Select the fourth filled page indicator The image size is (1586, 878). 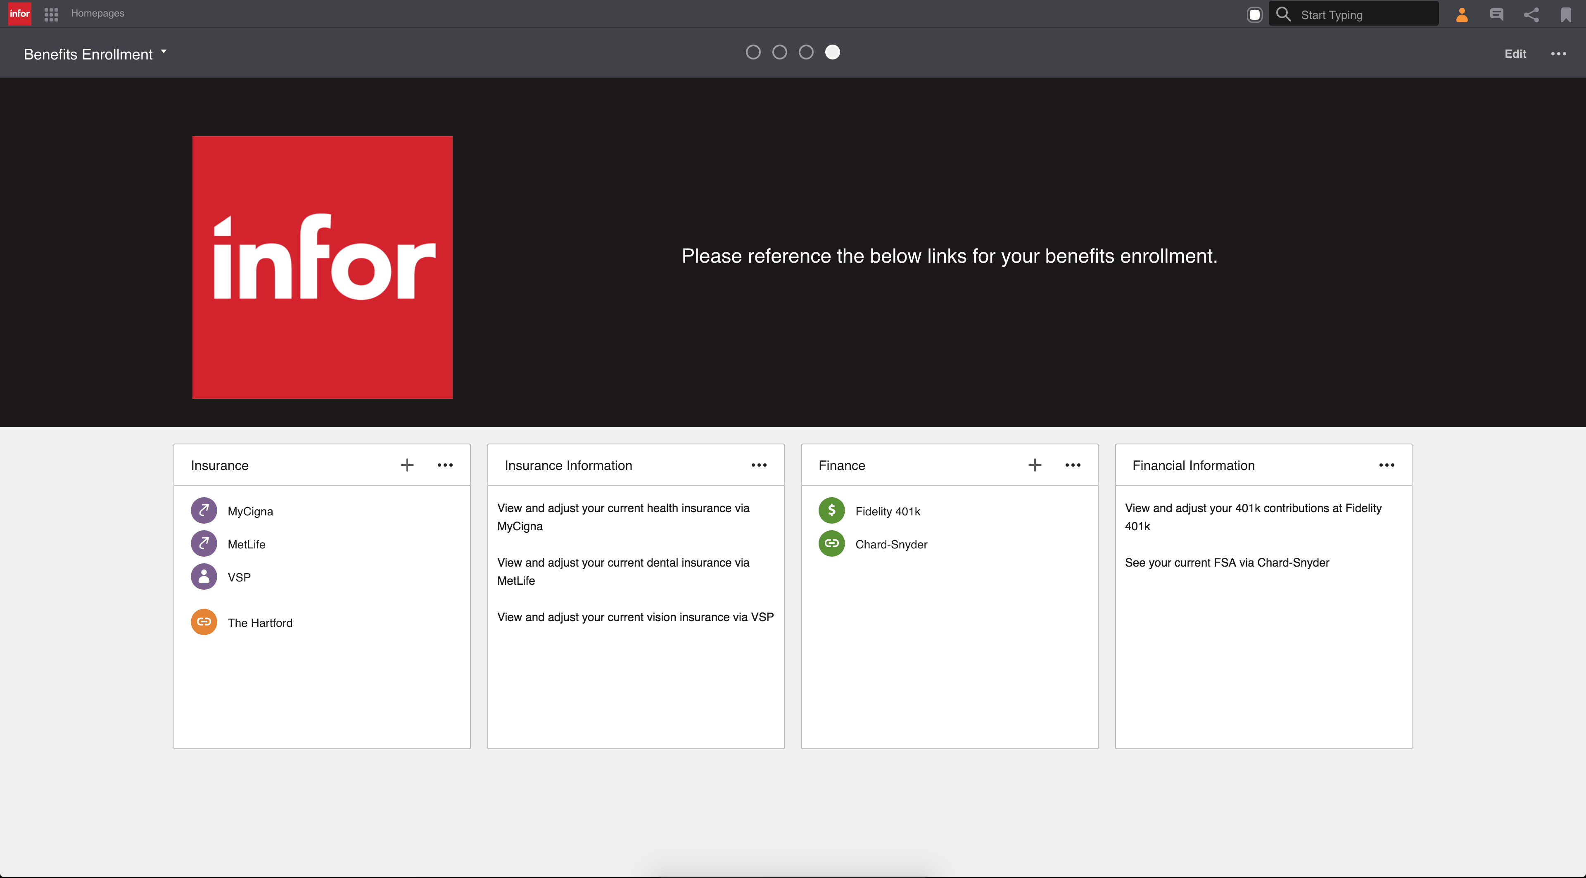832,52
